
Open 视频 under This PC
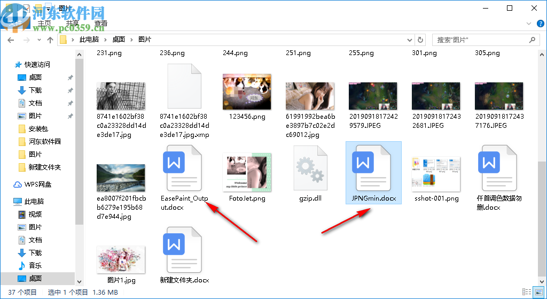pos(35,214)
